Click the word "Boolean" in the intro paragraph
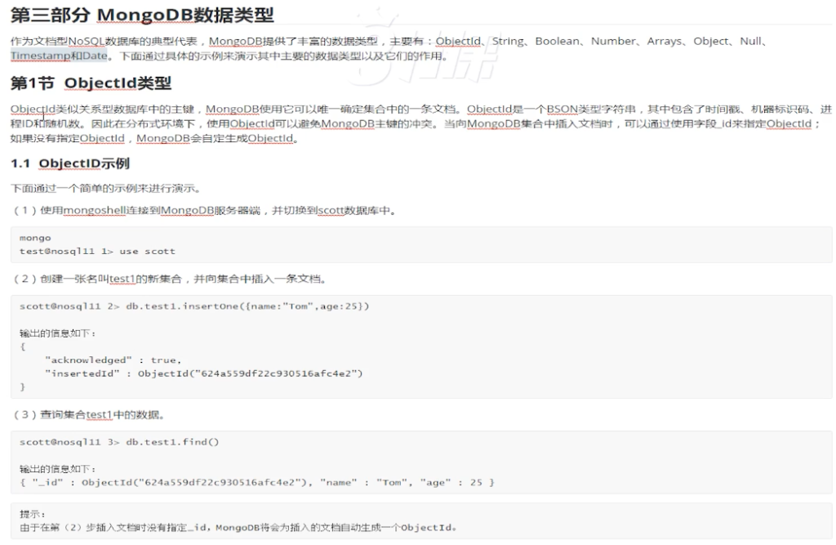 coord(557,41)
